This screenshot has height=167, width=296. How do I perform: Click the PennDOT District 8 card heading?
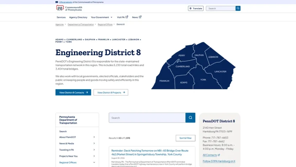[x=219, y=121]
